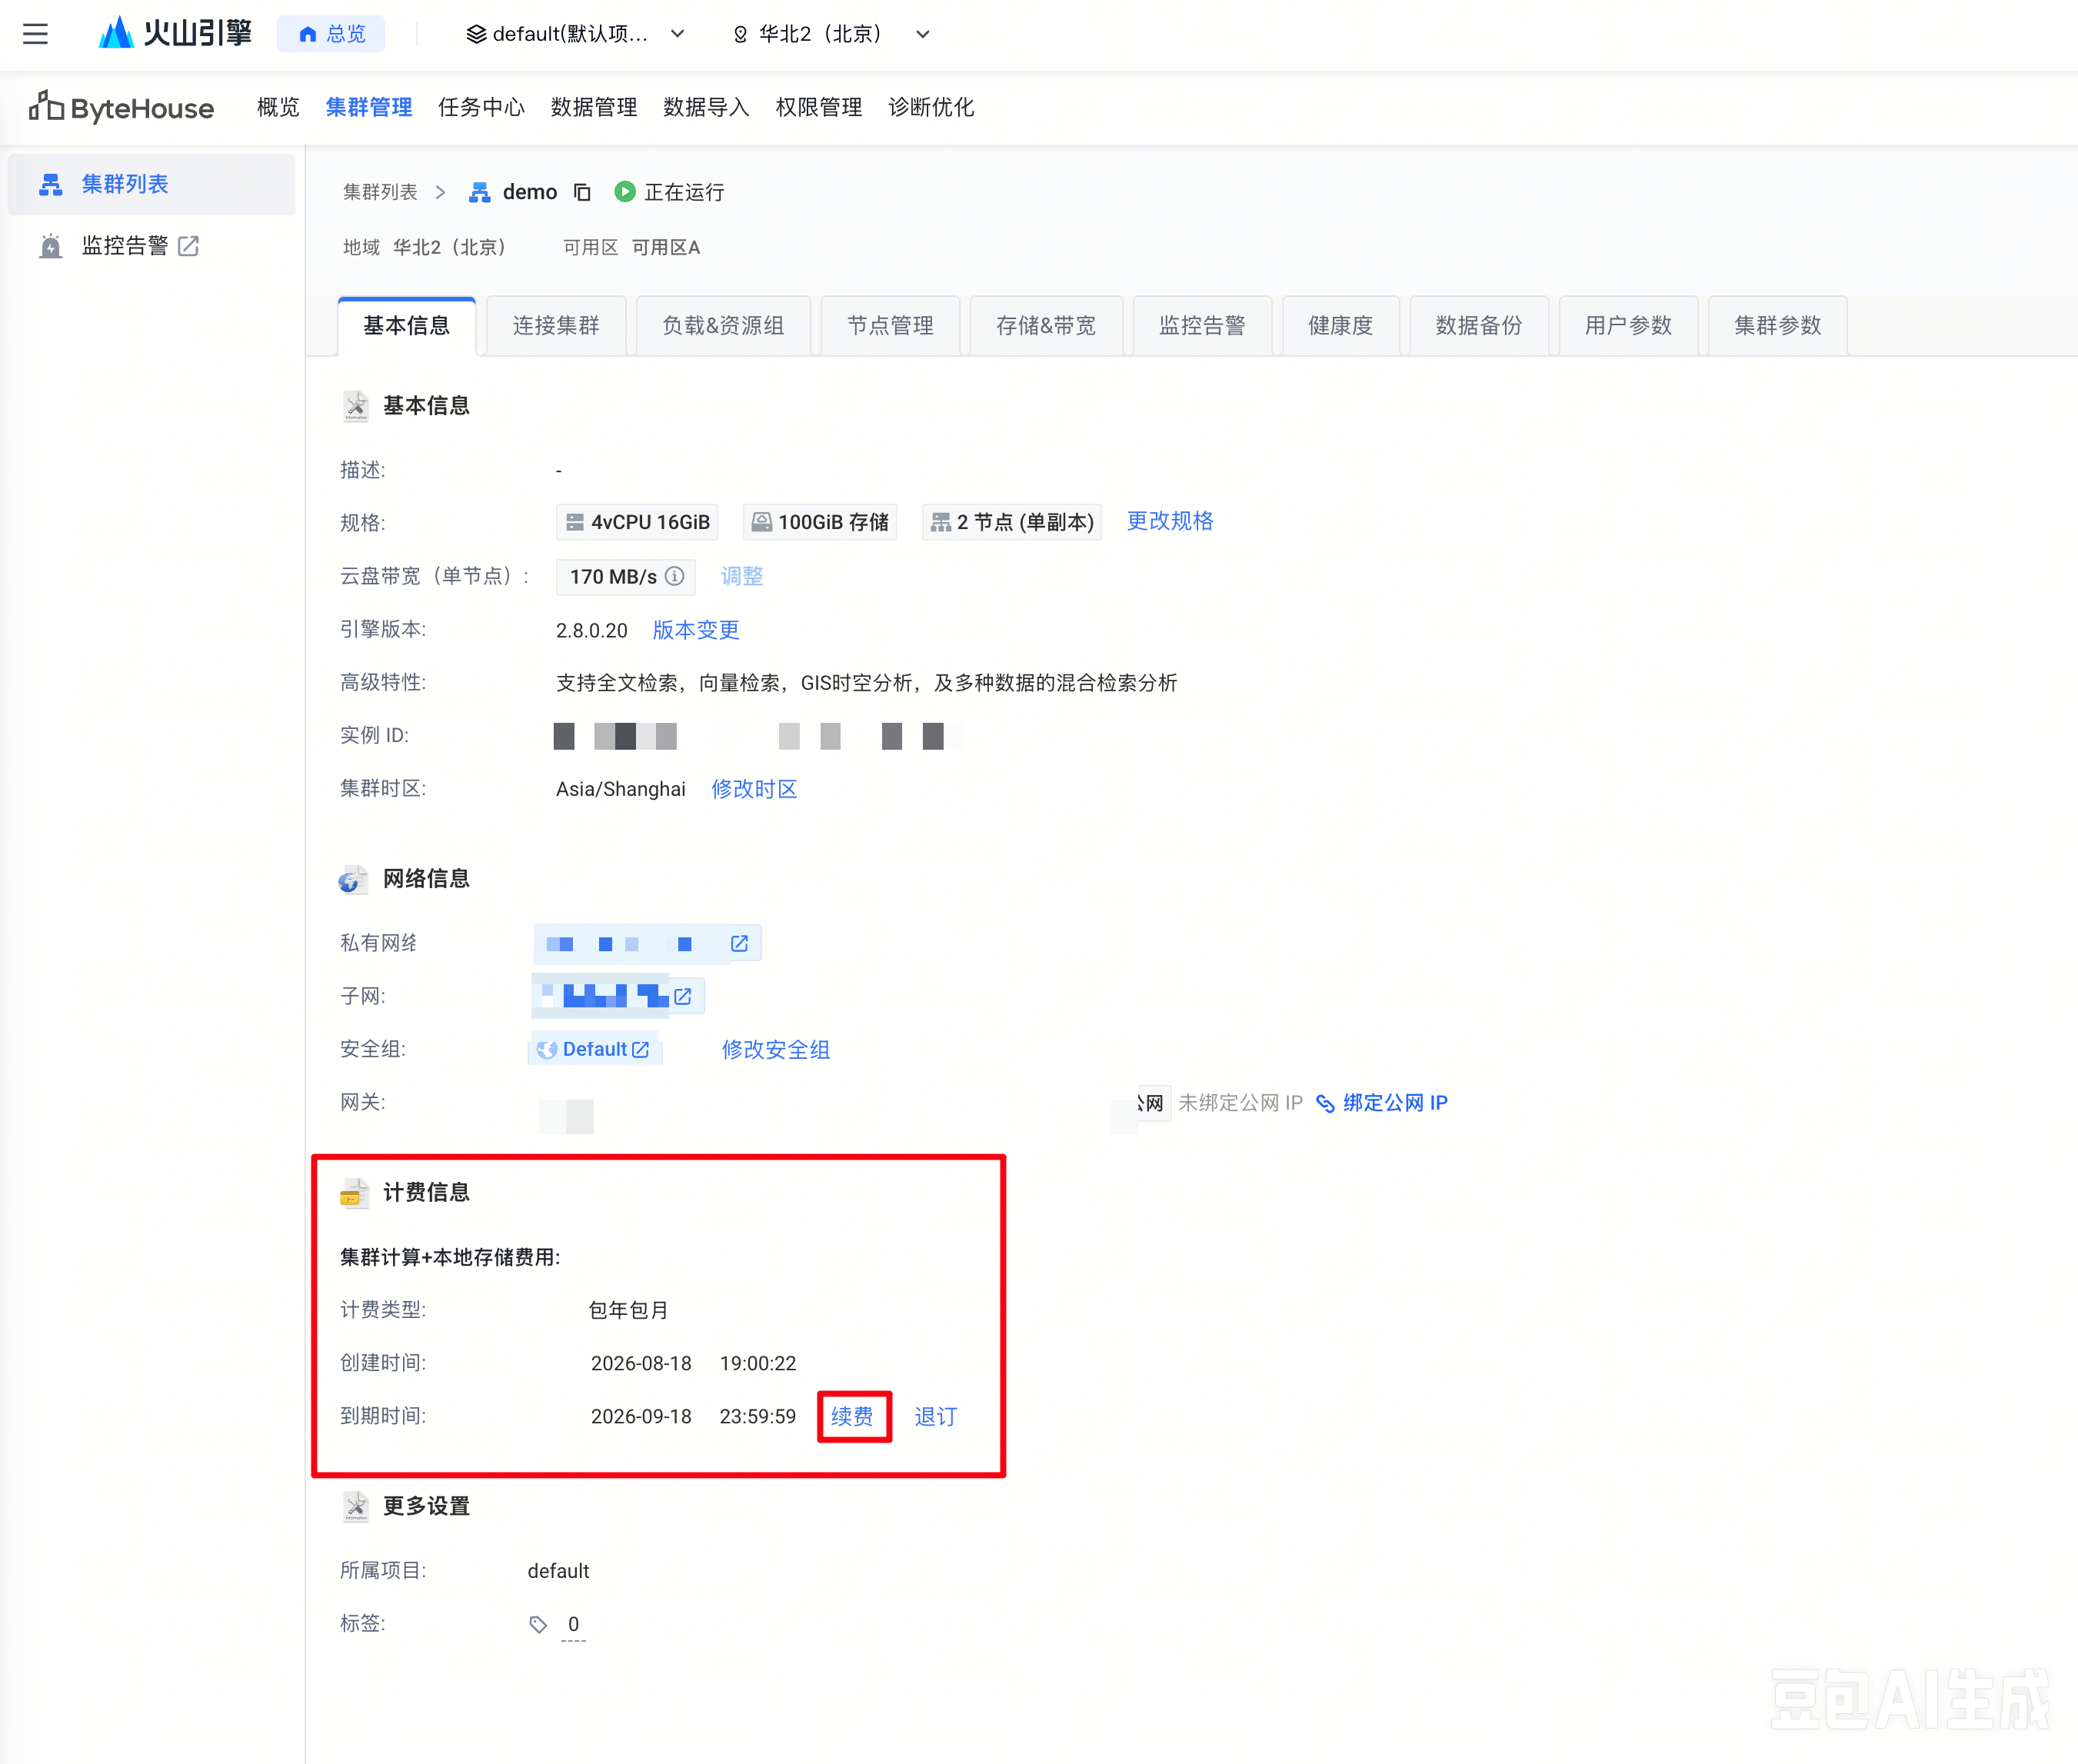This screenshot has width=2078, height=1764.
Task: Click the 总览 home button
Action: pos(331,34)
